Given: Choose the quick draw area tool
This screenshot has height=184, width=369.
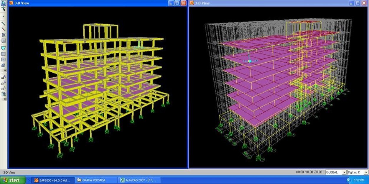Looking at the screenshot, I should [x=4, y=59].
